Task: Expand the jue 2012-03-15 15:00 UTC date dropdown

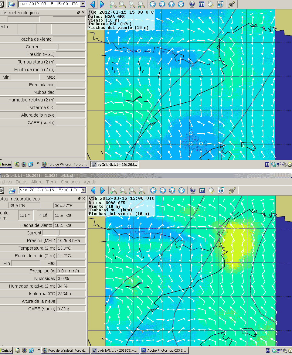Action: [x=83, y=4]
